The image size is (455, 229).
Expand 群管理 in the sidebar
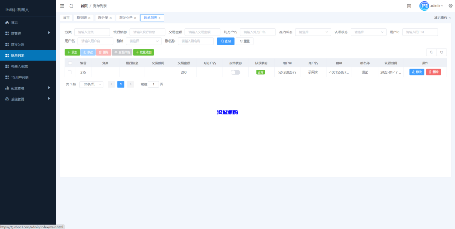(28, 33)
